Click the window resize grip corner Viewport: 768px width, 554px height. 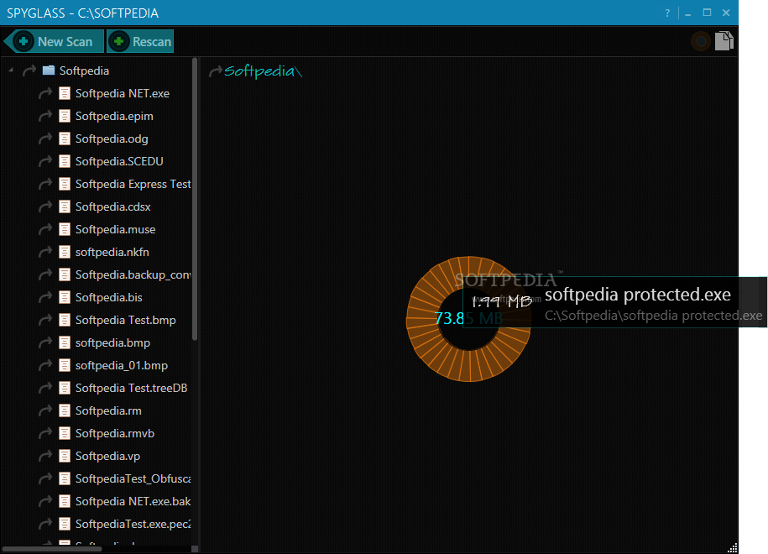point(732,548)
